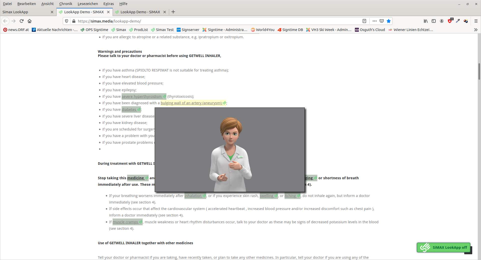The width and height of the screenshot is (481, 260).
Task: Bookmark star icon in address bar
Action: coord(389,21)
